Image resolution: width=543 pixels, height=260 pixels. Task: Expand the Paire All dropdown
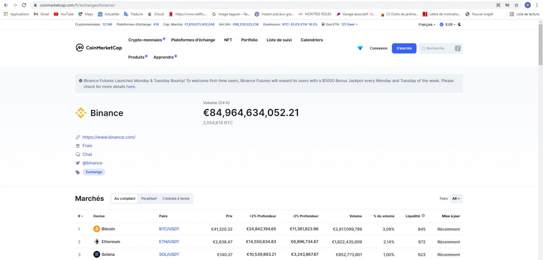(456, 198)
